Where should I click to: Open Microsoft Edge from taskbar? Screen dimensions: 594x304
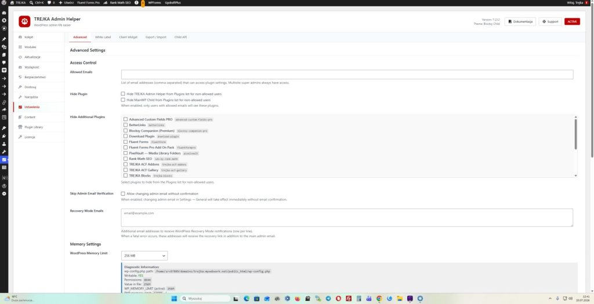pos(246,298)
